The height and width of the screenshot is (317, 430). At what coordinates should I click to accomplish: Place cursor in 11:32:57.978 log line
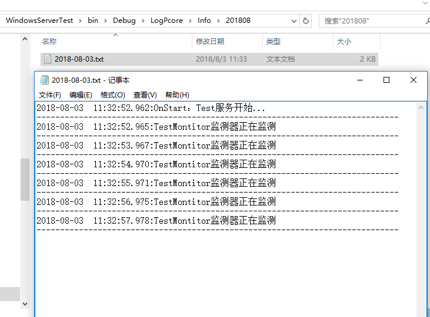tap(156, 220)
